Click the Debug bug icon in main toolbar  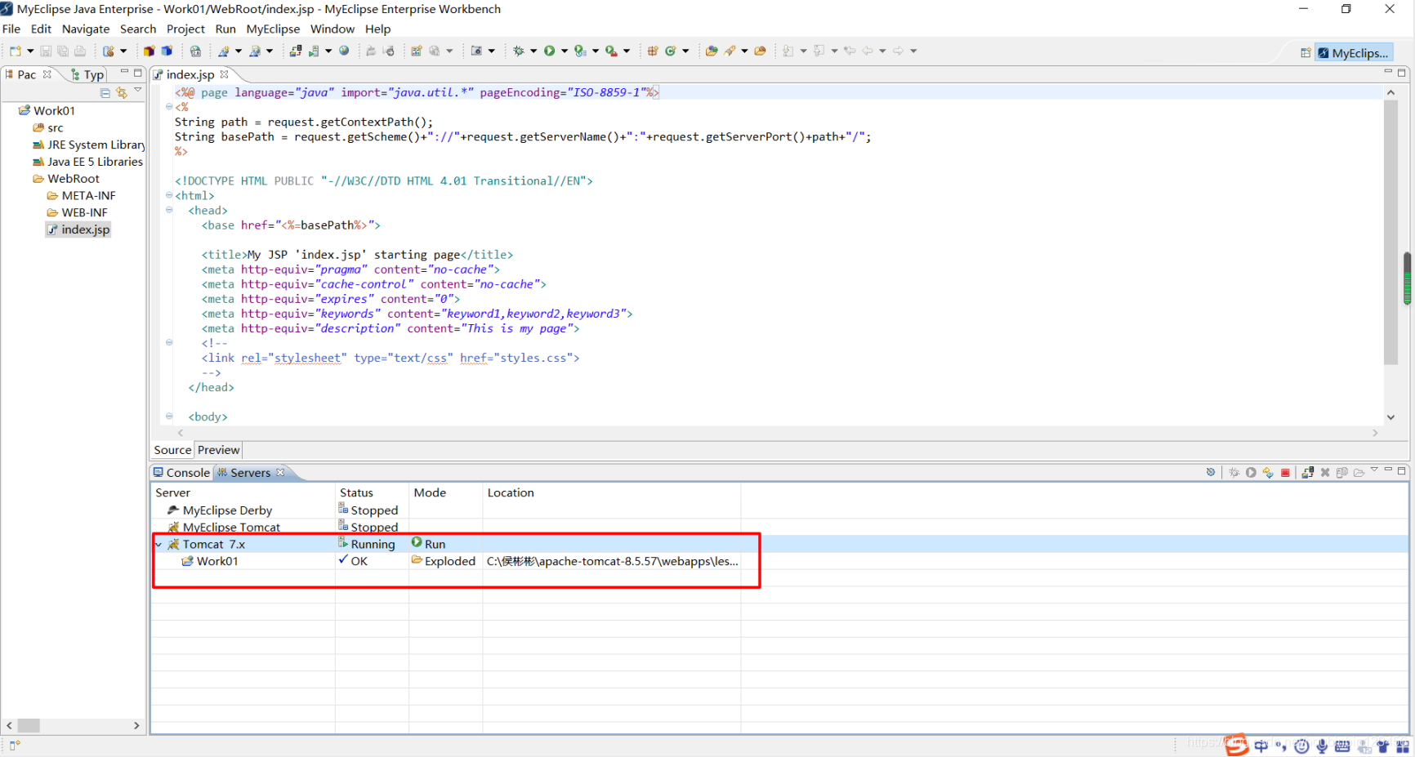point(519,51)
